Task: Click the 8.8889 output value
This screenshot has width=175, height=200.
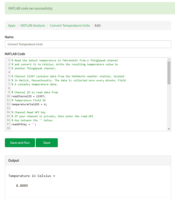Action: coord(22,186)
